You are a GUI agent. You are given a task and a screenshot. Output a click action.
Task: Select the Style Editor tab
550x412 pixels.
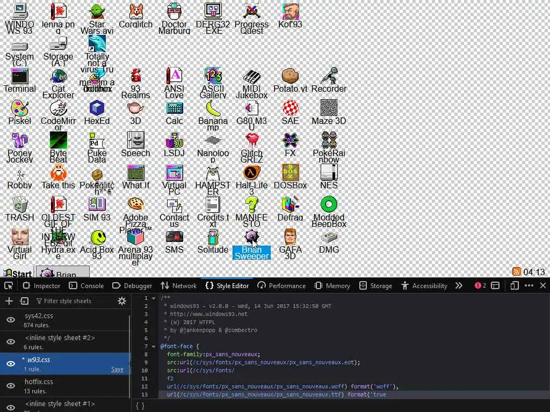pos(227,285)
